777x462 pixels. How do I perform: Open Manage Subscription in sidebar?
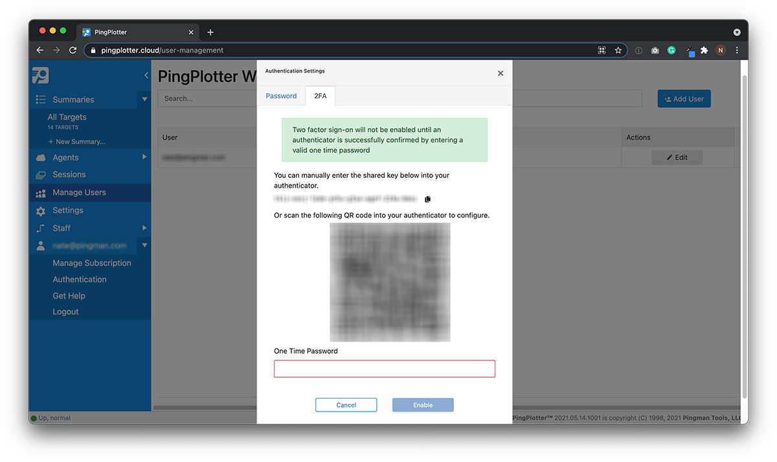[x=92, y=263]
